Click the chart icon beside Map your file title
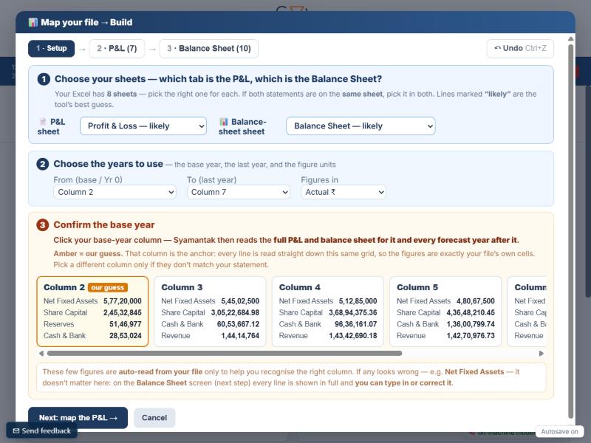Screen dimensions: 591x443 [x=33, y=22]
